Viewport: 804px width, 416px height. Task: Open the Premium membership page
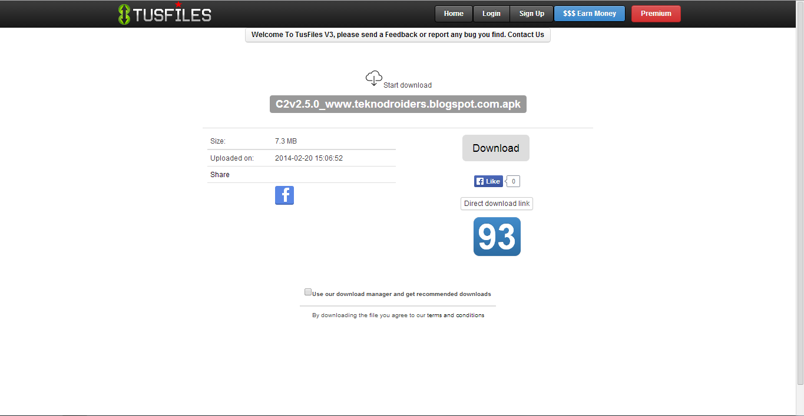(x=656, y=13)
